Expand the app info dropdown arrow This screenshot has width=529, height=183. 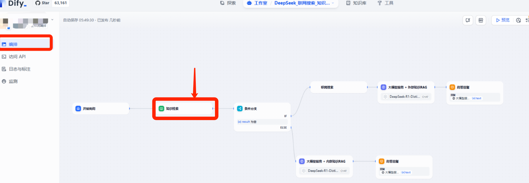52,20
